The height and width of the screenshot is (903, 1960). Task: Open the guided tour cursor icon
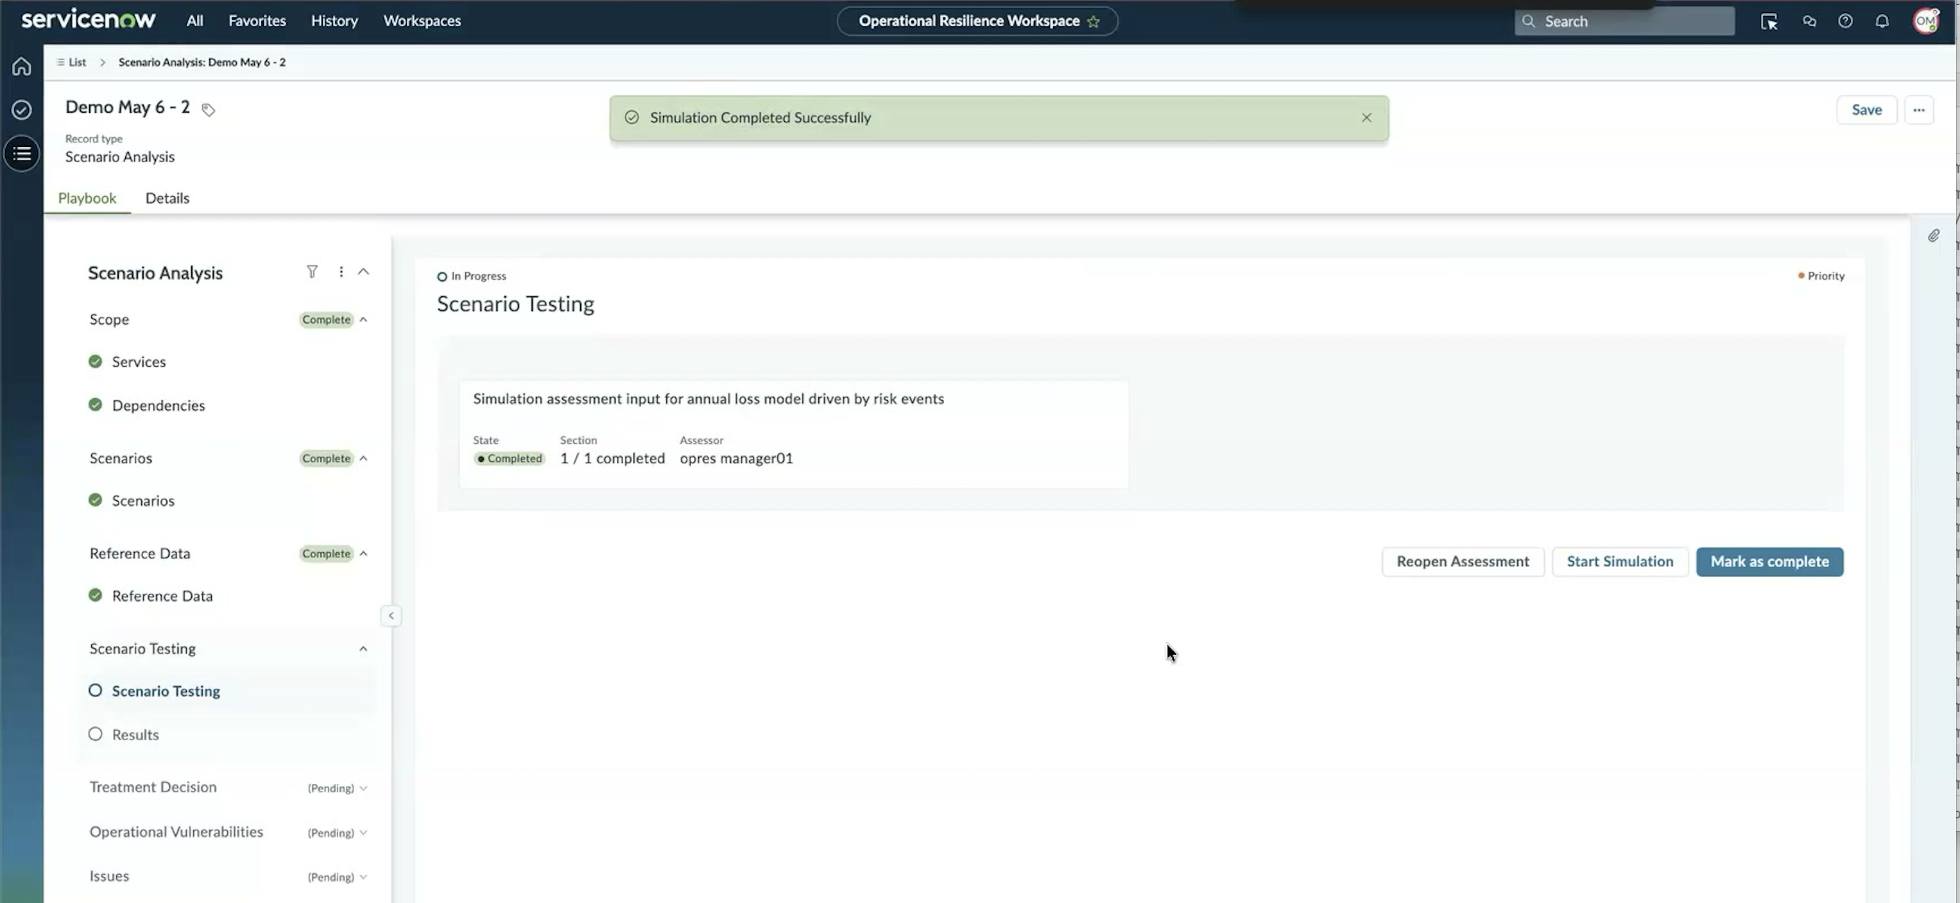1769,21
